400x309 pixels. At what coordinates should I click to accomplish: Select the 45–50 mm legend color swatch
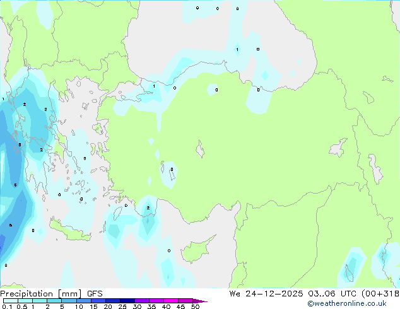185,301
